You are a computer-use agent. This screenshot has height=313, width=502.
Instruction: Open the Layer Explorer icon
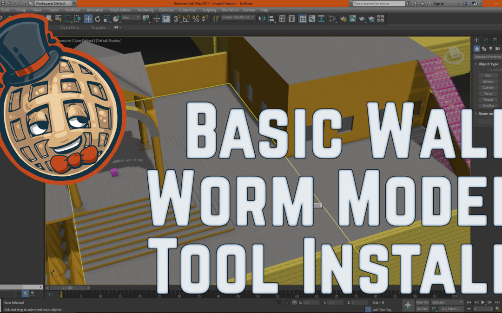point(291,19)
